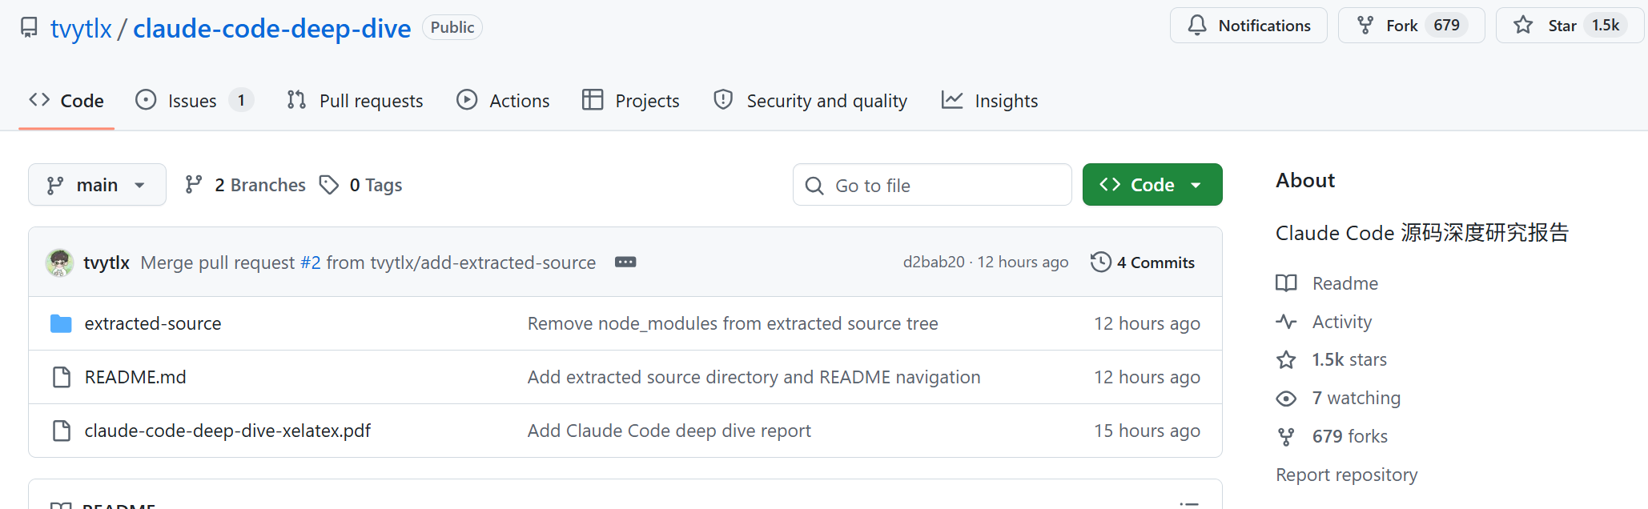This screenshot has width=1648, height=509.
Task: Switch to the Issues tab
Action: click(x=192, y=101)
